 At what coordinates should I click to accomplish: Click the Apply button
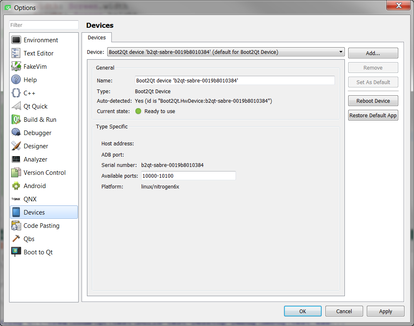[x=385, y=311]
